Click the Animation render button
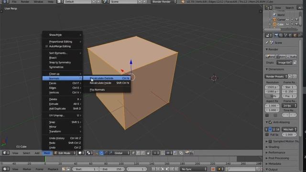 pyautogui.click(x=281, y=56)
